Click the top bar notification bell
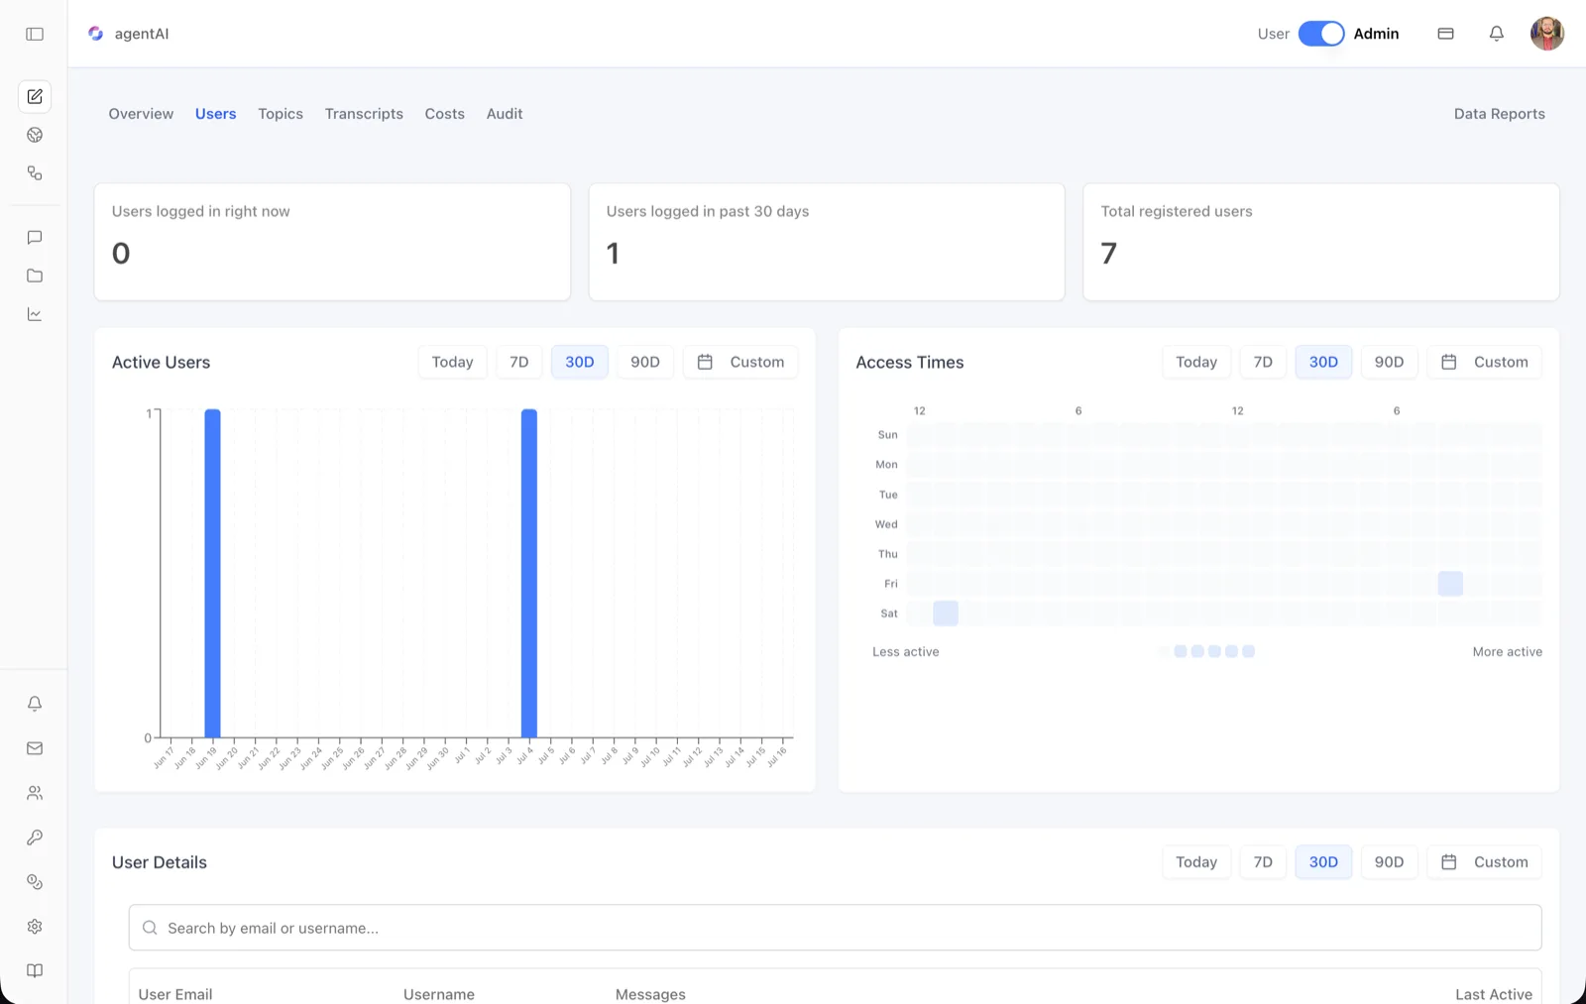The width and height of the screenshot is (1586, 1004). [x=1497, y=34]
